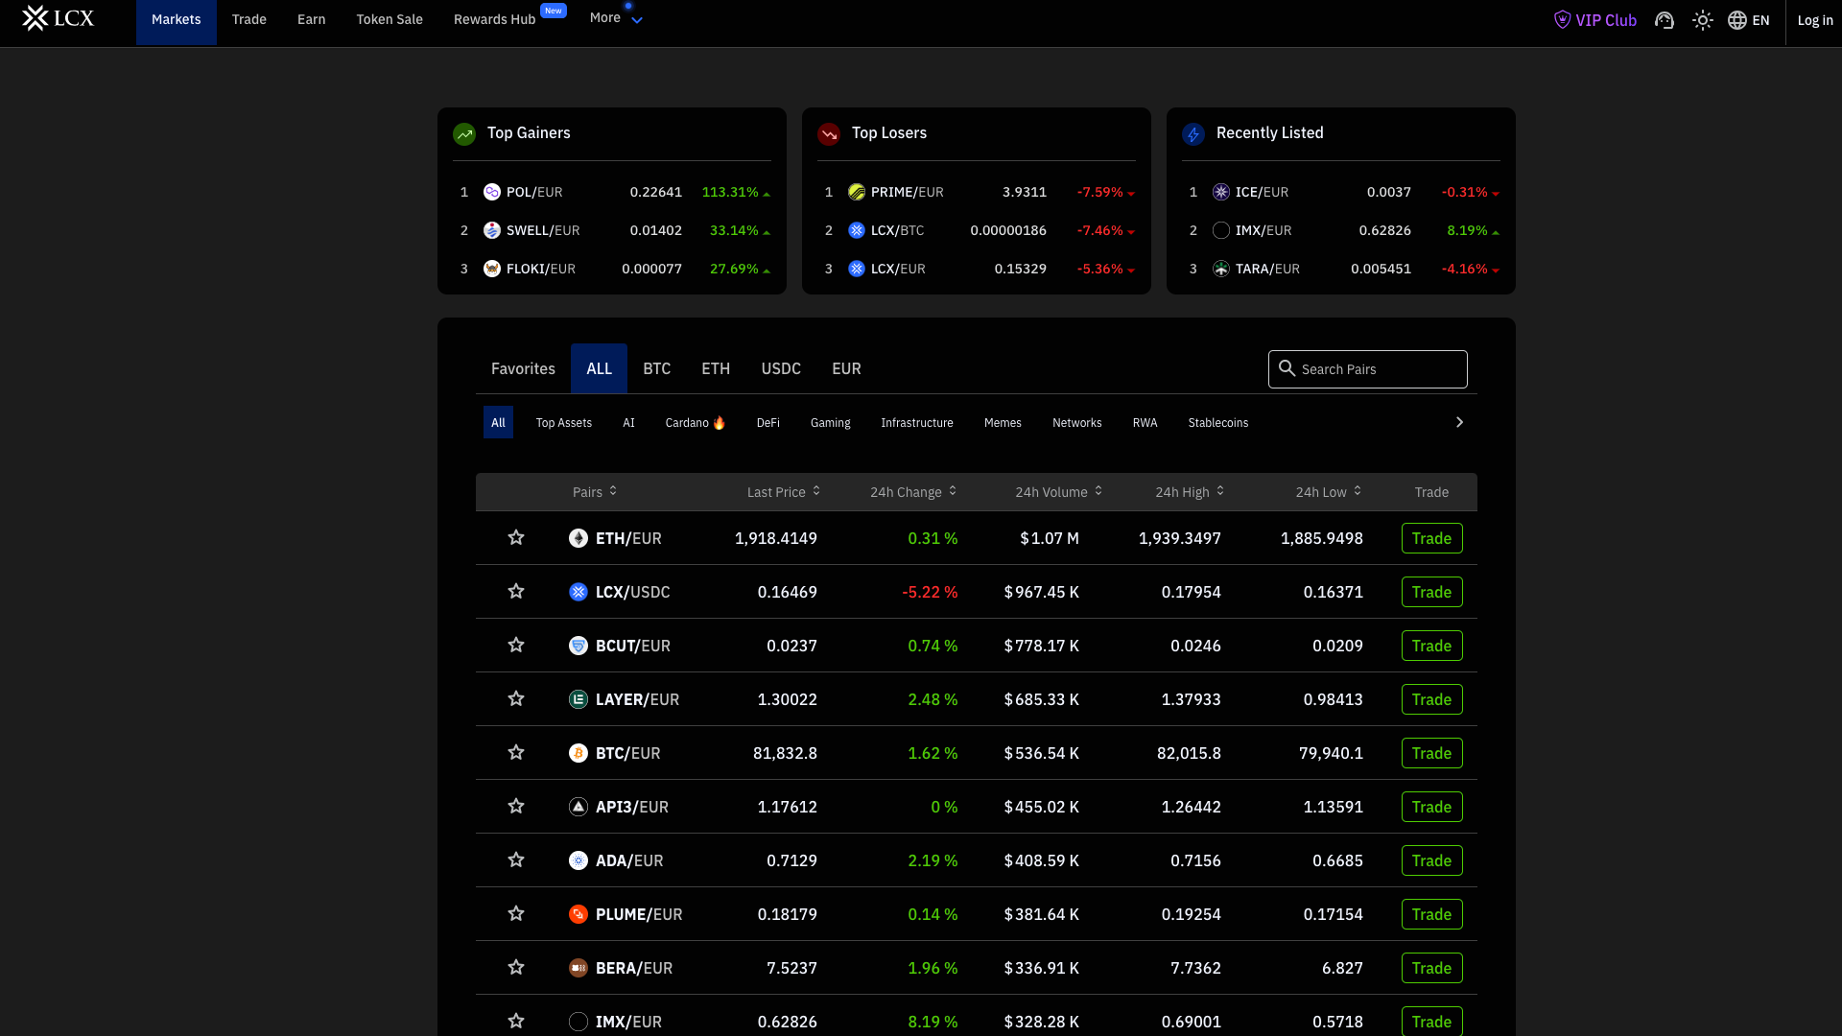Sort table by 24h Low column
Viewport: 1842px width, 1036px height.
[x=1329, y=492]
